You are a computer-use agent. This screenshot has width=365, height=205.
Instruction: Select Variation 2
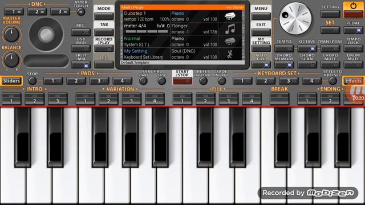pyautogui.click(x=108, y=99)
